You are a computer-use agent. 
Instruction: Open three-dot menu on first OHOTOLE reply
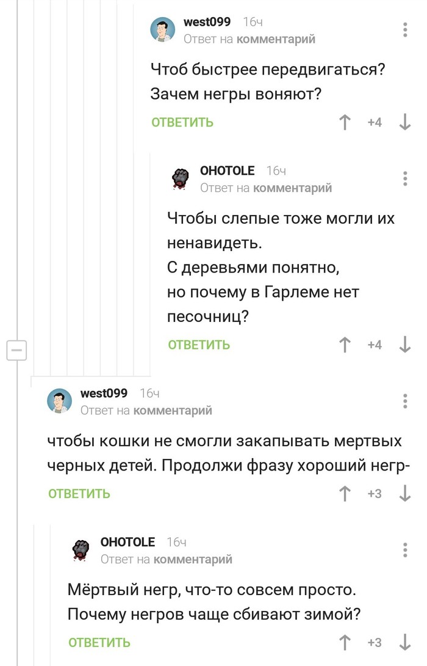406,178
